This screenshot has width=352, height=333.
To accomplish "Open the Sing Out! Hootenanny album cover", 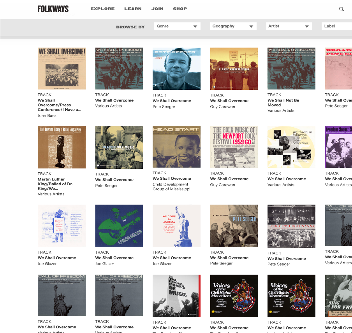I will pos(291,226).
